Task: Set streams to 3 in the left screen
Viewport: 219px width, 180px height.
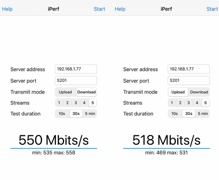Action: (76, 103)
